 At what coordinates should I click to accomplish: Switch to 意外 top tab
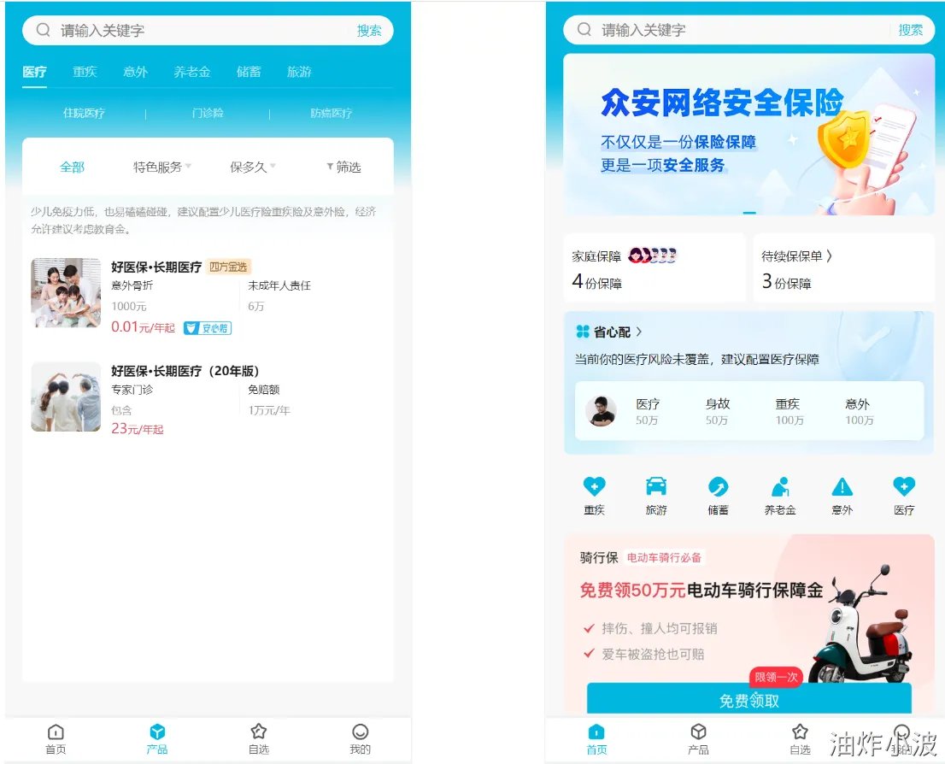coord(136,72)
